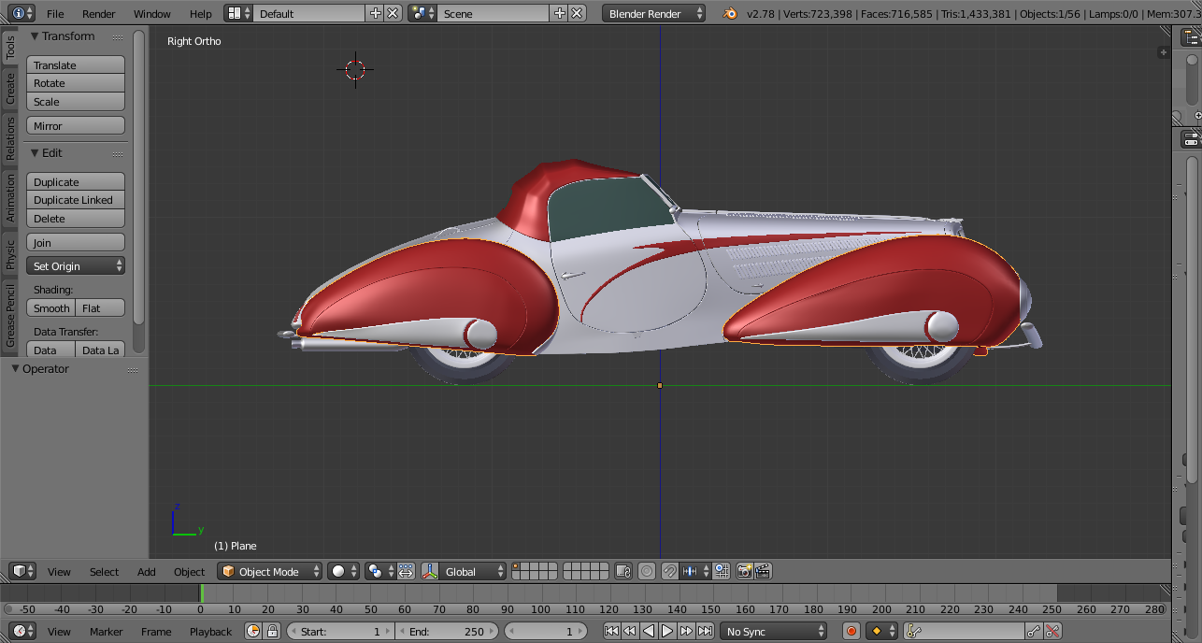This screenshot has height=643, width=1202.
Task: Open the No Sync playback dropdown
Action: [772, 631]
